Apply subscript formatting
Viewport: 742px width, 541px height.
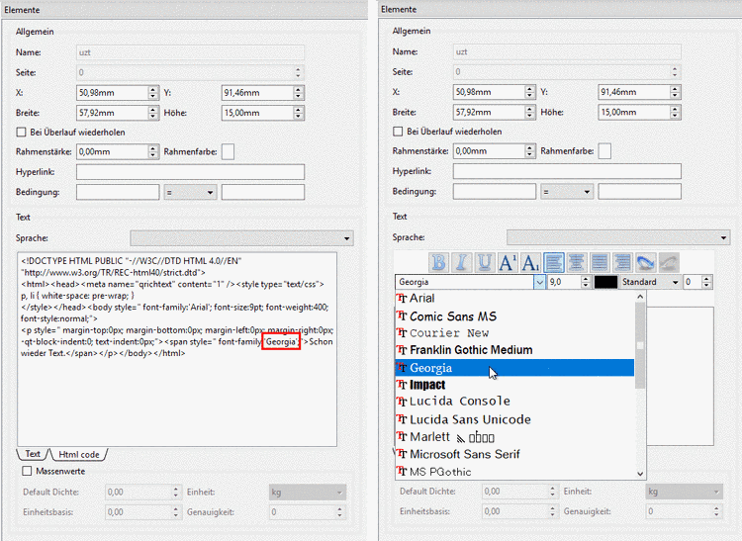[x=530, y=262]
